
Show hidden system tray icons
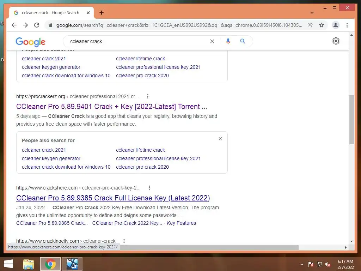[302, 264]
